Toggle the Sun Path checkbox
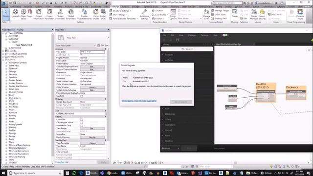This screenshot has height=176, width=313. coord(82,96)
